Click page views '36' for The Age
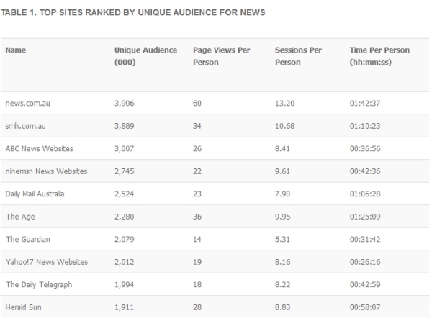Screen dimensions: 432x321 (x=197, y=217)
